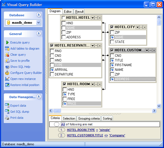Open the Grouping criteria tab

(x=89, y=119)
